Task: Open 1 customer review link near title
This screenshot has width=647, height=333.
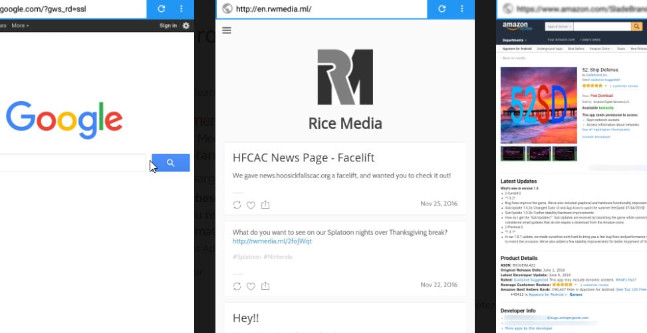Action: click(x=624, y=86)
